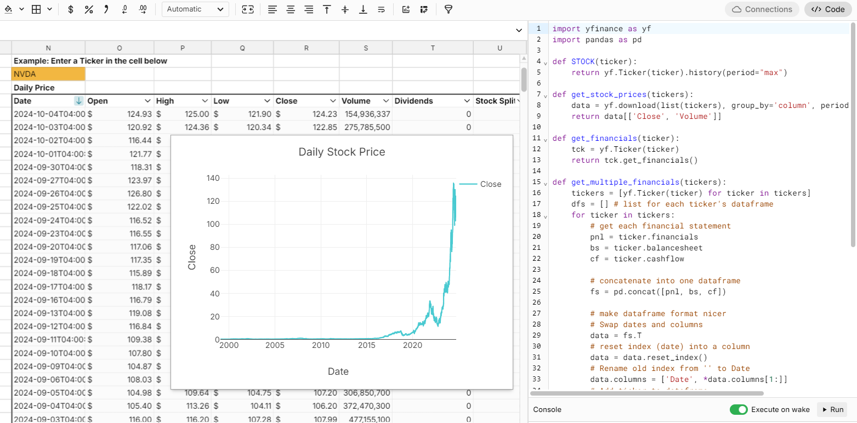
Task: Toggle Execute on wake
Action: (x=739, y=409)
